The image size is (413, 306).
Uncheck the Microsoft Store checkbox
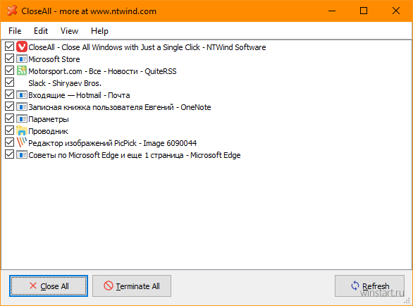(9, 59)
